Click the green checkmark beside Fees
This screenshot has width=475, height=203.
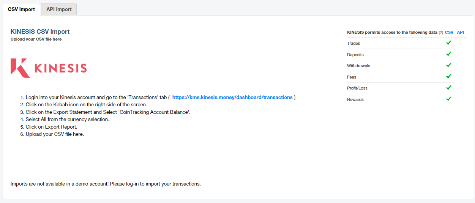coord(449,77)
